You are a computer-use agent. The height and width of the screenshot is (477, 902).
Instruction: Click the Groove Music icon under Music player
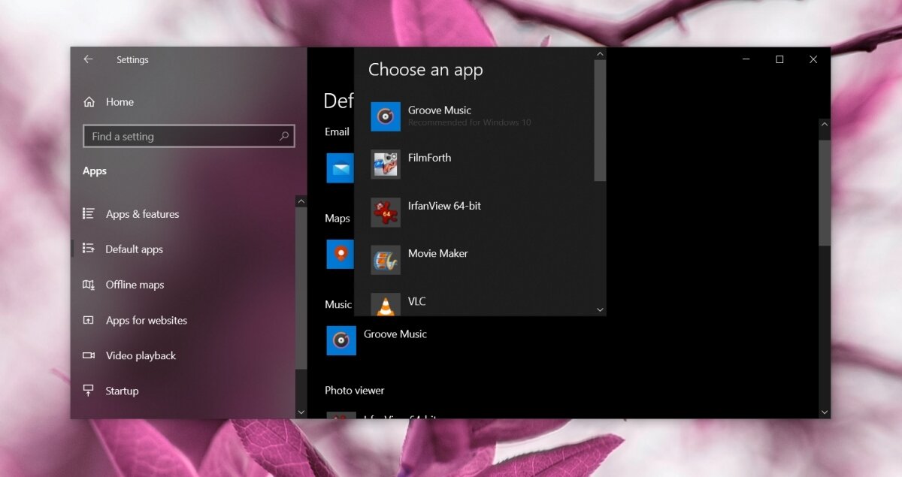(x=341, y=340)
